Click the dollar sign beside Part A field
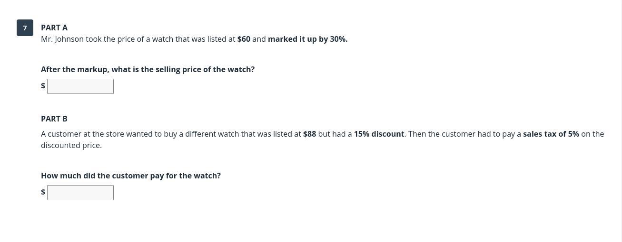The height and width of the screenshot is (242, 622). (x=43, y=86)
